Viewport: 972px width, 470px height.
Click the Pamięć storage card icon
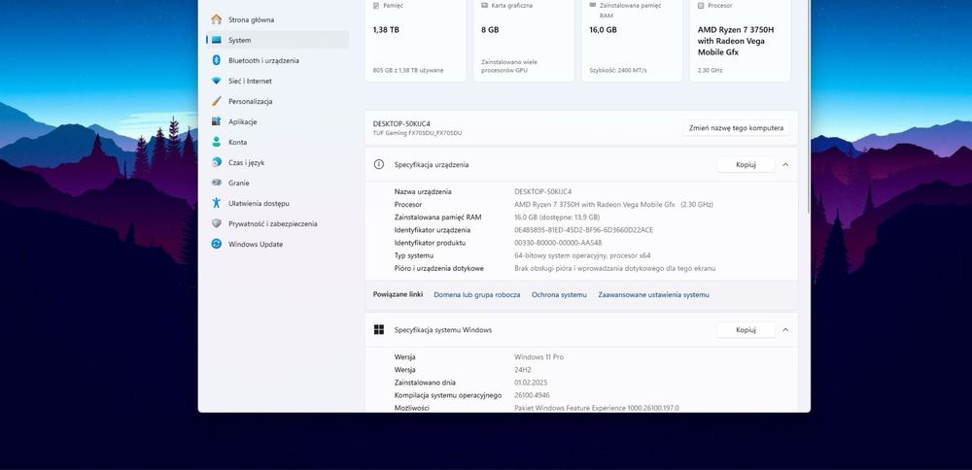coord(376,5)
